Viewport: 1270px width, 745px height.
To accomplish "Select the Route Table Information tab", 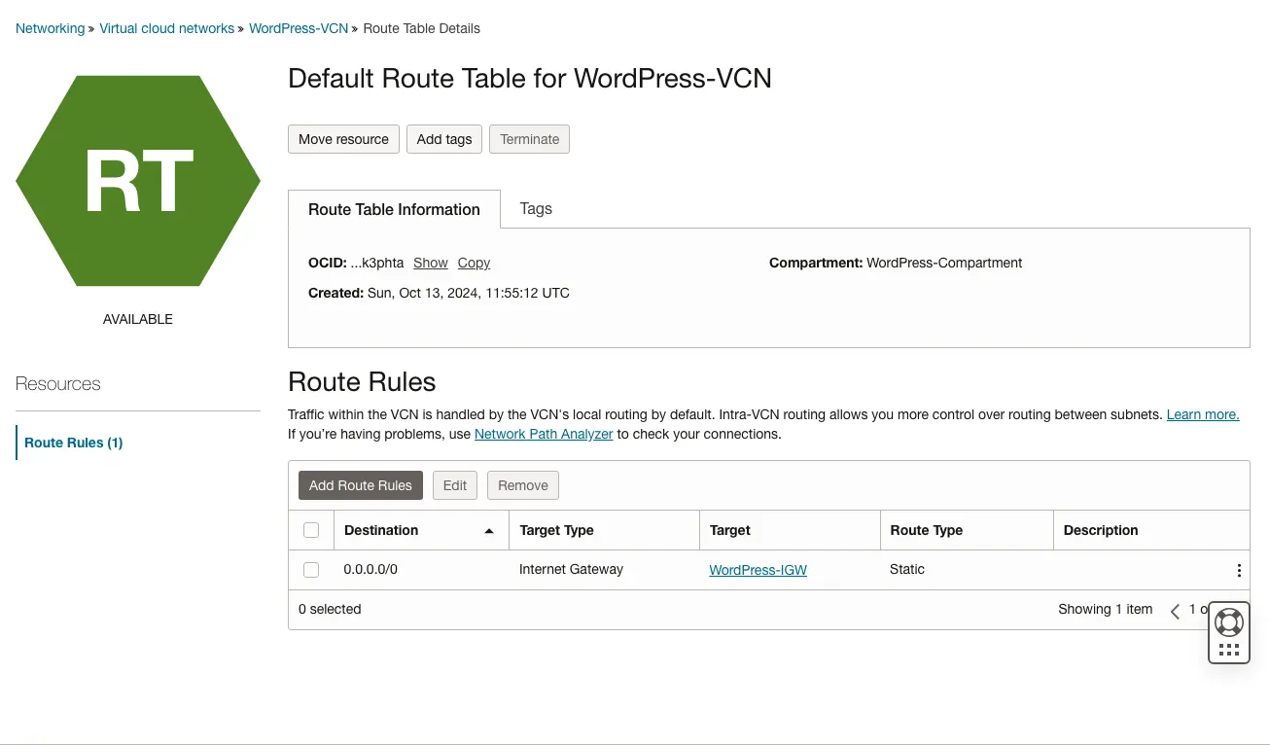I will pos(394,209).
